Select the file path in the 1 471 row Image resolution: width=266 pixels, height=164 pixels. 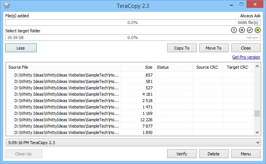pos(66,107)
